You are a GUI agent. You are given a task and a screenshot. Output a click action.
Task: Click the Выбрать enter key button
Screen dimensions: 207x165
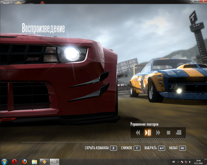(x=161, y=148)
